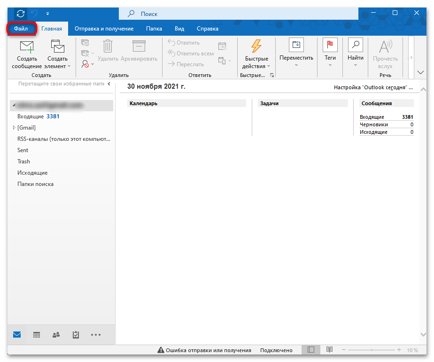The height and width of the screenshot is (362, 434).
Task: Select normal view button in status bar
Action: 310,350
